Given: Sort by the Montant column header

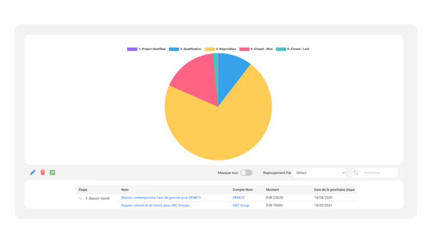Looking at the screenshot, I should pyautogui.click(x=272, y=190).
